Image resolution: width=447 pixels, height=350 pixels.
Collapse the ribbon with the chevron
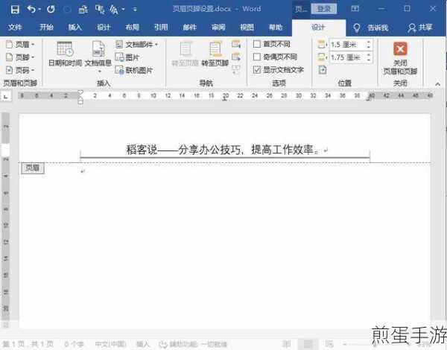click(x=437, y=84)
